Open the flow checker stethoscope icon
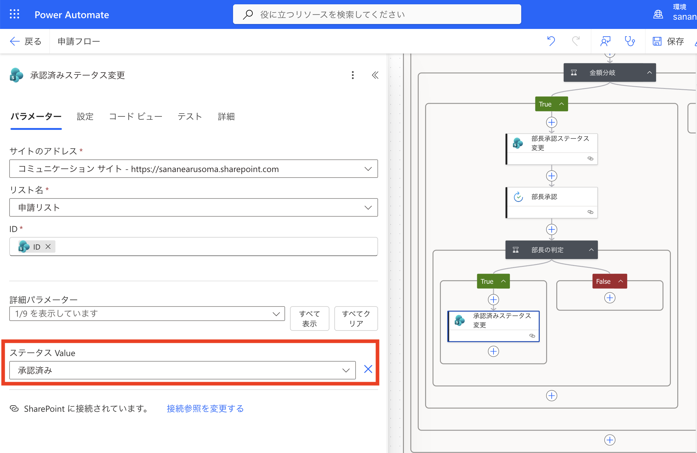 (x=630, y=41)
